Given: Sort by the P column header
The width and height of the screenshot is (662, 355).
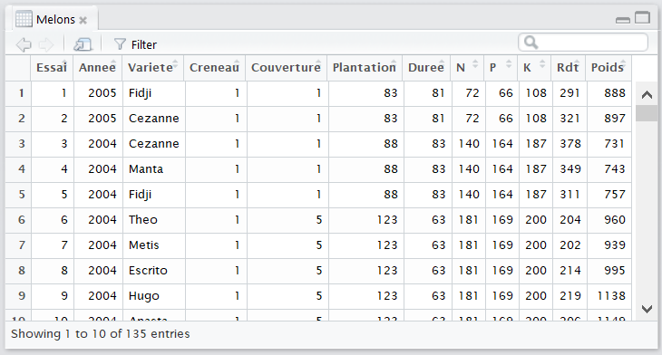Looking at the screenshot, I should tap(501, 67).
